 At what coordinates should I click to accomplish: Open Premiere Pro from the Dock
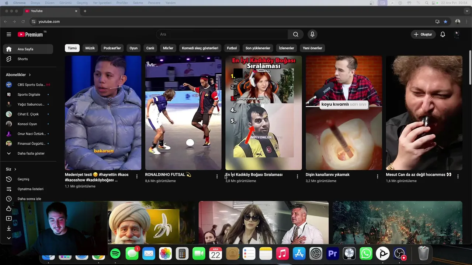click(x=333, y=254)
